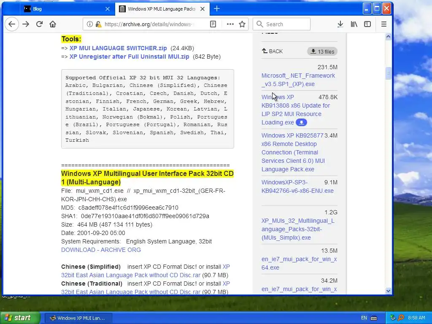Open XP Unregister after Full Uninstall MUI.zip
This screenshot has height=324, width=432.
[129, 57]
